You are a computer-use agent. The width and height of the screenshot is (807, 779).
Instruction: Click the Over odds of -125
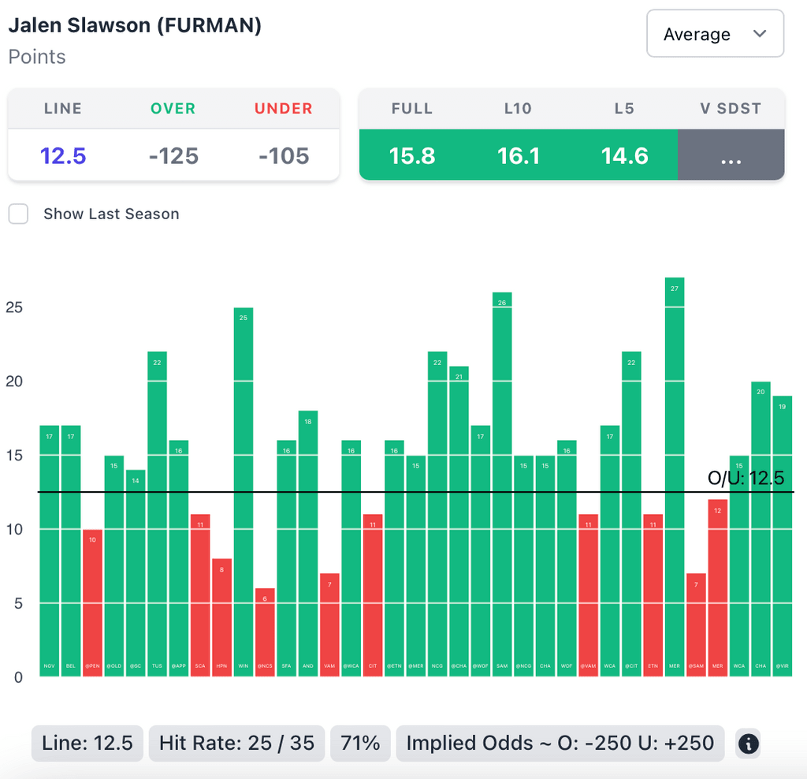173,156
